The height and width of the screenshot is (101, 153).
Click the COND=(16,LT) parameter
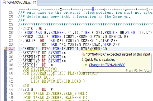click(x=139, y=33)
